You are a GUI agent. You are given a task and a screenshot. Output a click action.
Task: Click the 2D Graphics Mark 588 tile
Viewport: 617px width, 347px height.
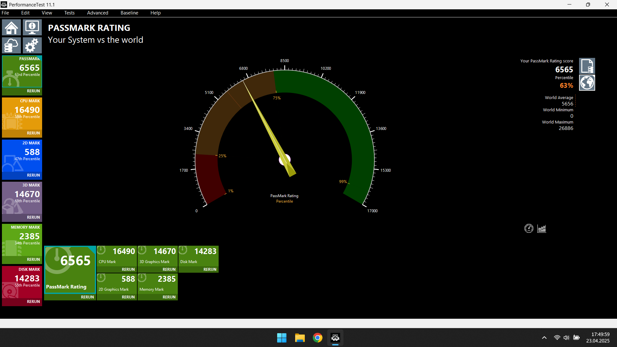117,284
